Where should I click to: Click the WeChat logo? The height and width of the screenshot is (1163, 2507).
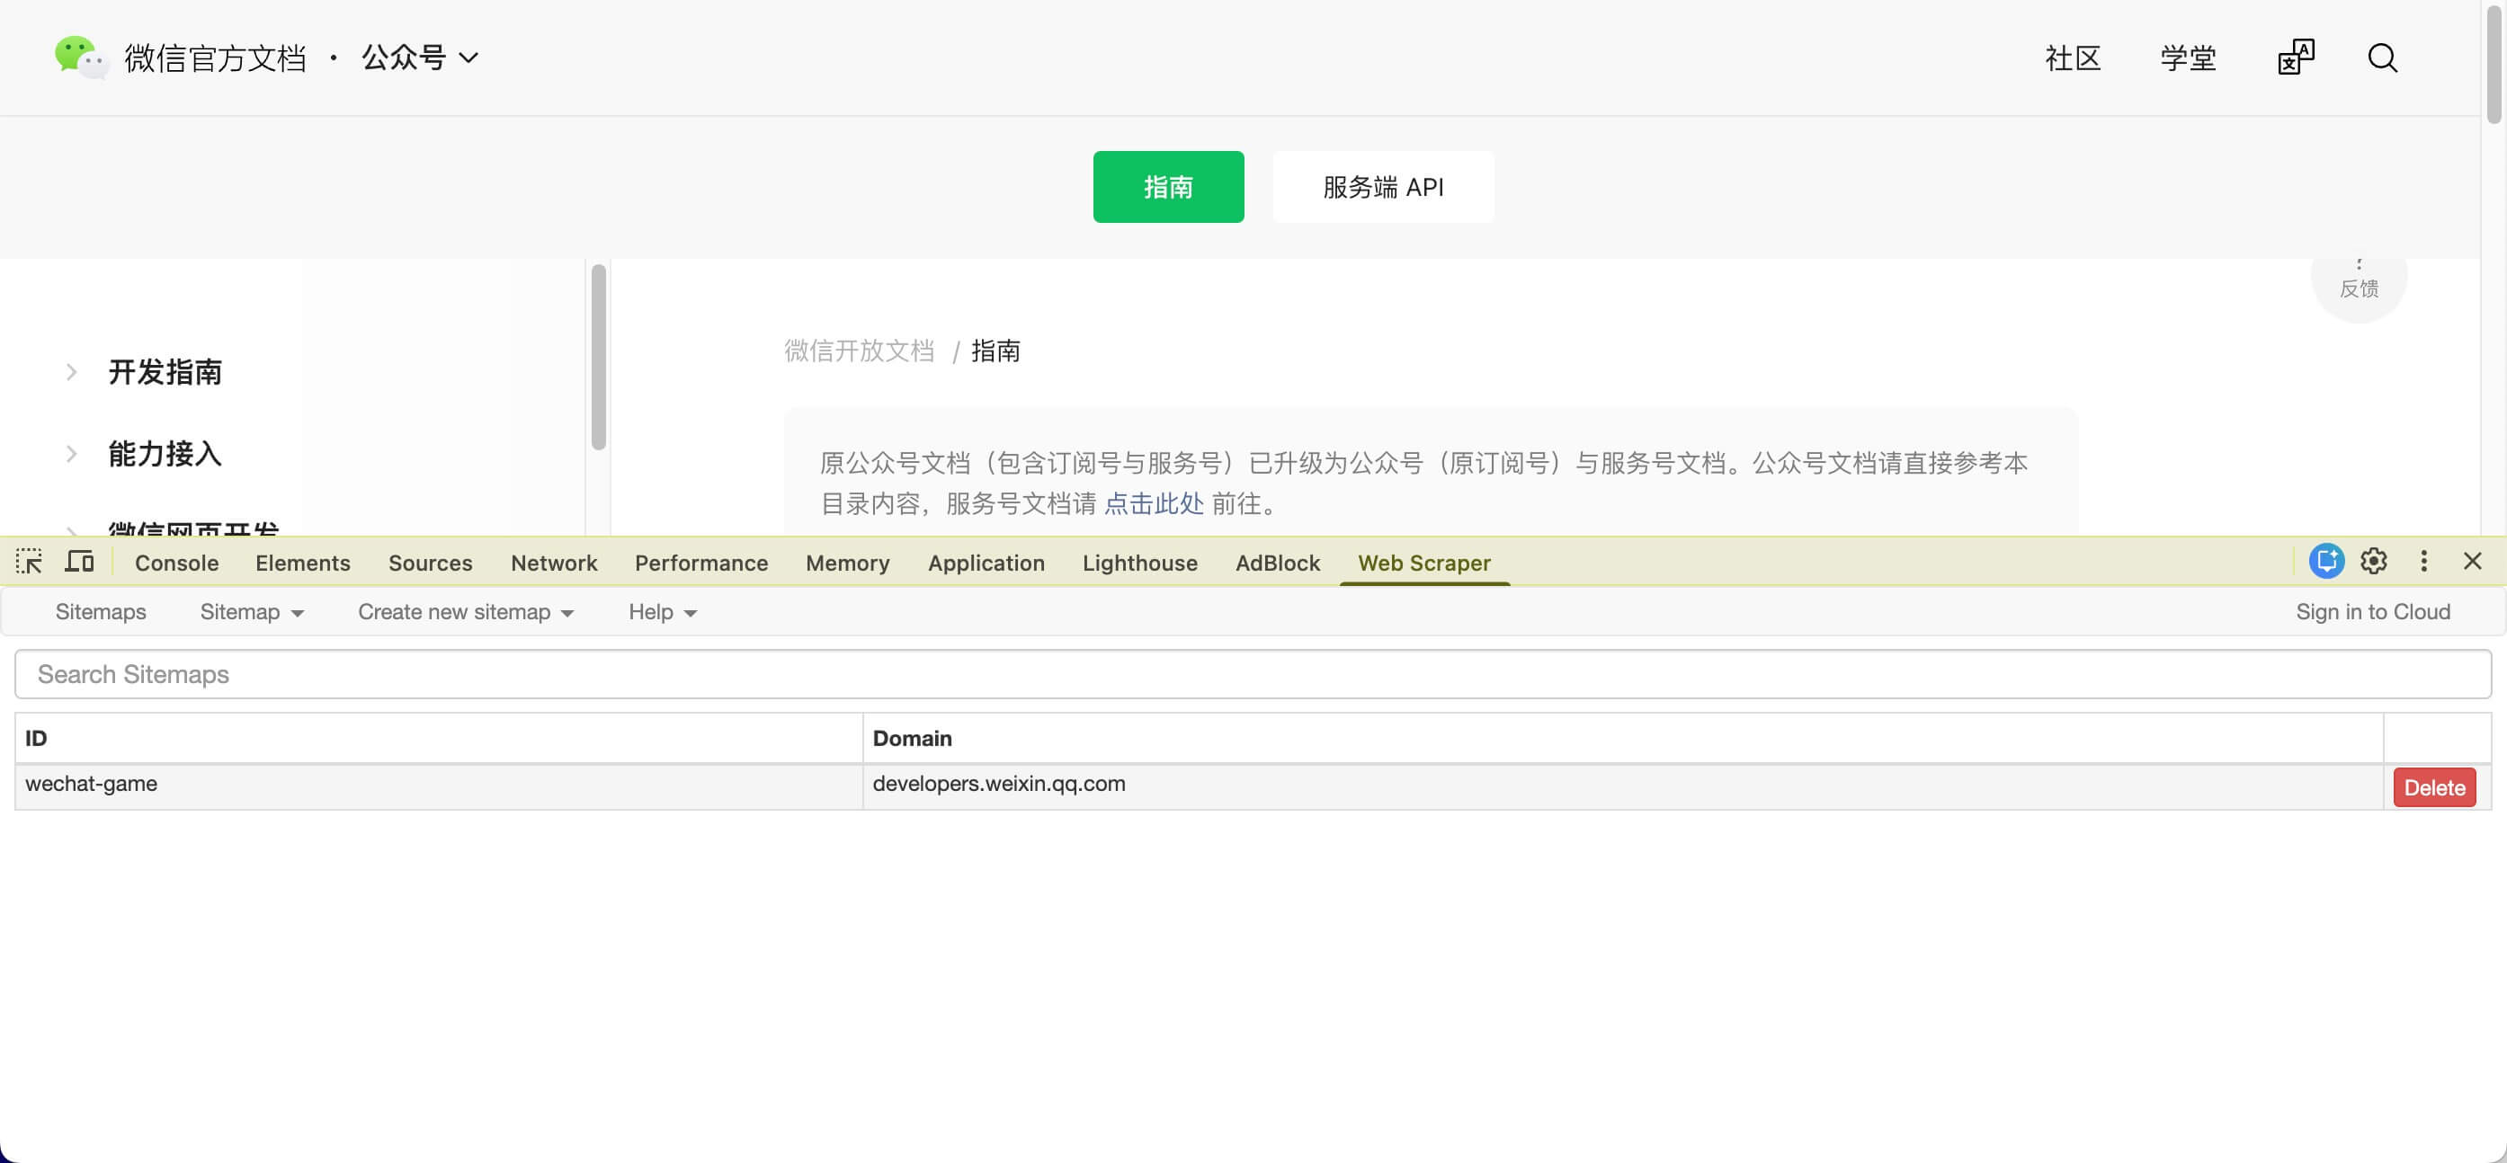tap(78, 58)
